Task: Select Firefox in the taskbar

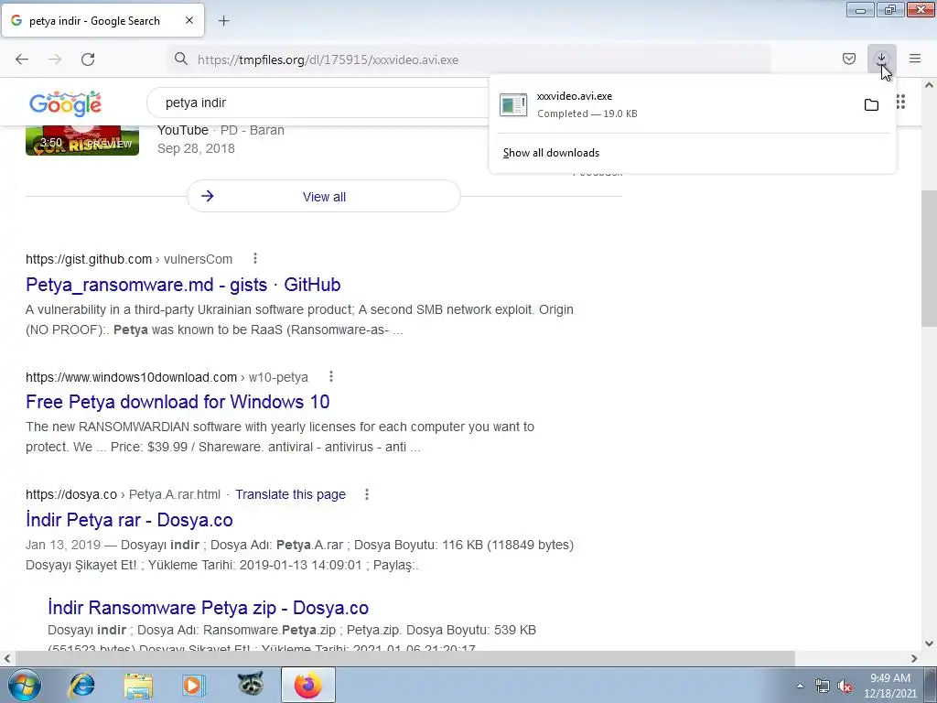Action: tap(307, 685)
